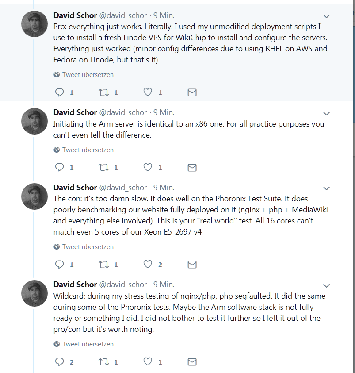Reply to the 'Wildcard' php segfault tweet
This screenshot has width=355, height=373.
coord(59,361)
